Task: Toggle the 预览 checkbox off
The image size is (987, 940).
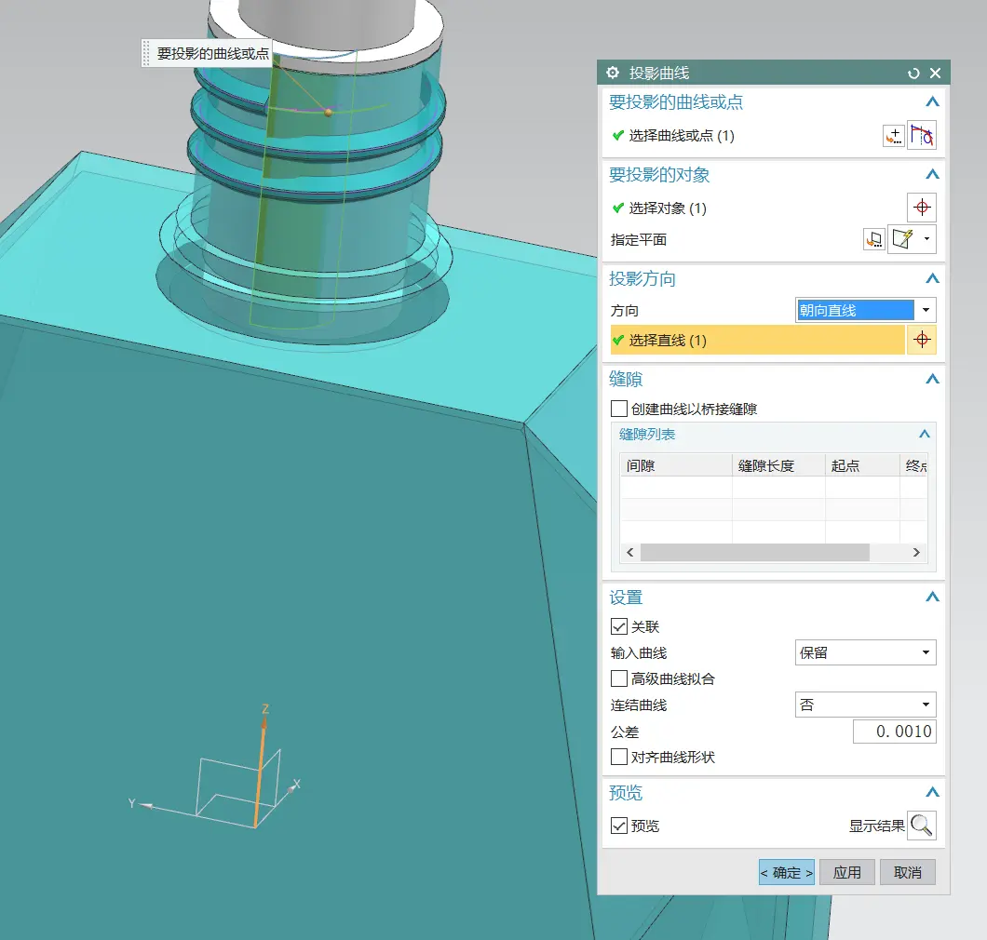Action: (619, 826)
